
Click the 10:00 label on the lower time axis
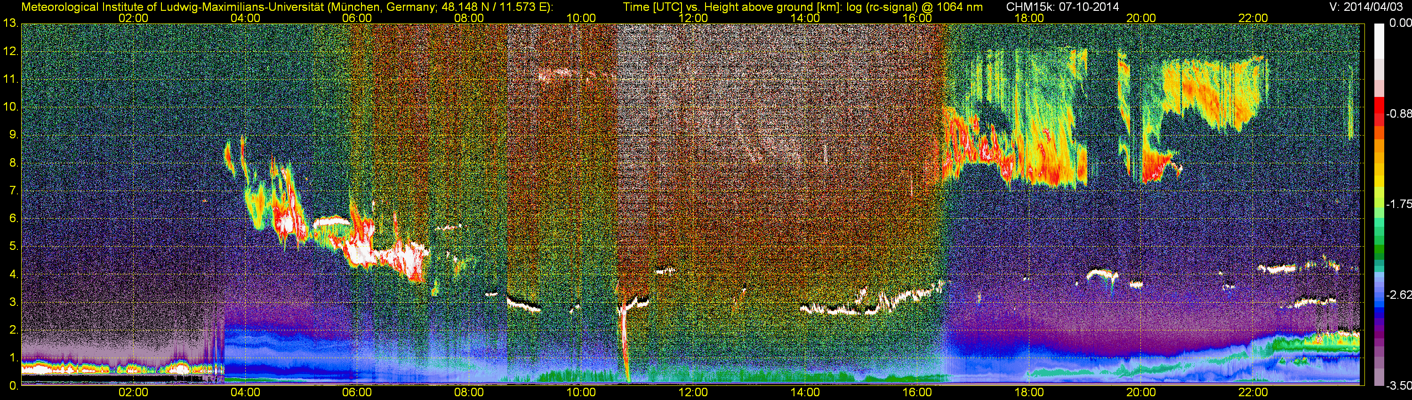coord(581,393)
